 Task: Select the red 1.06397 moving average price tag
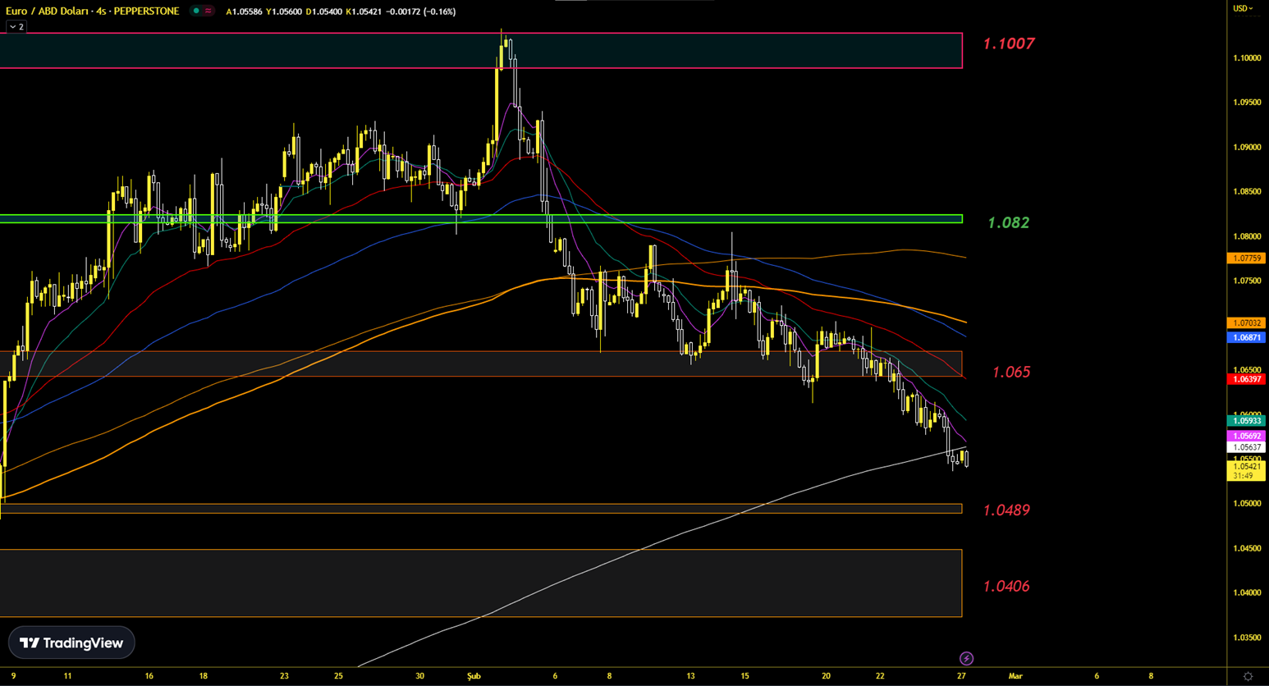pos(1246,379)
